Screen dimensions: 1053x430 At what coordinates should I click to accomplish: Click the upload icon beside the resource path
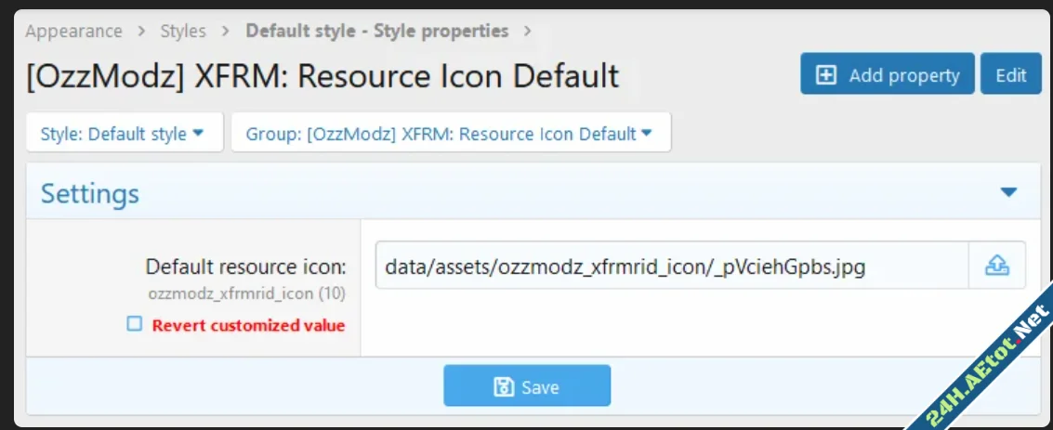(996, 267)
